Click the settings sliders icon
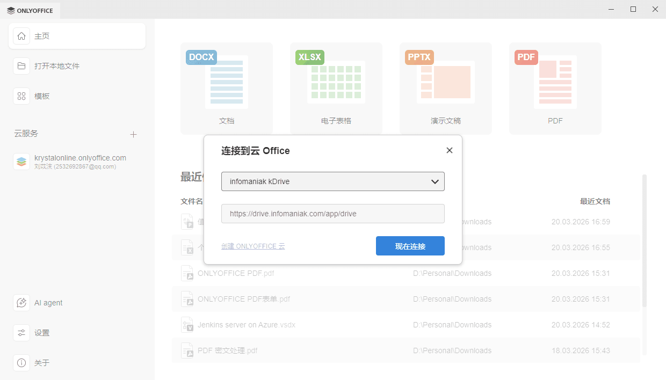Viewport: 666px width, 380px height. [x=21, y=333]
